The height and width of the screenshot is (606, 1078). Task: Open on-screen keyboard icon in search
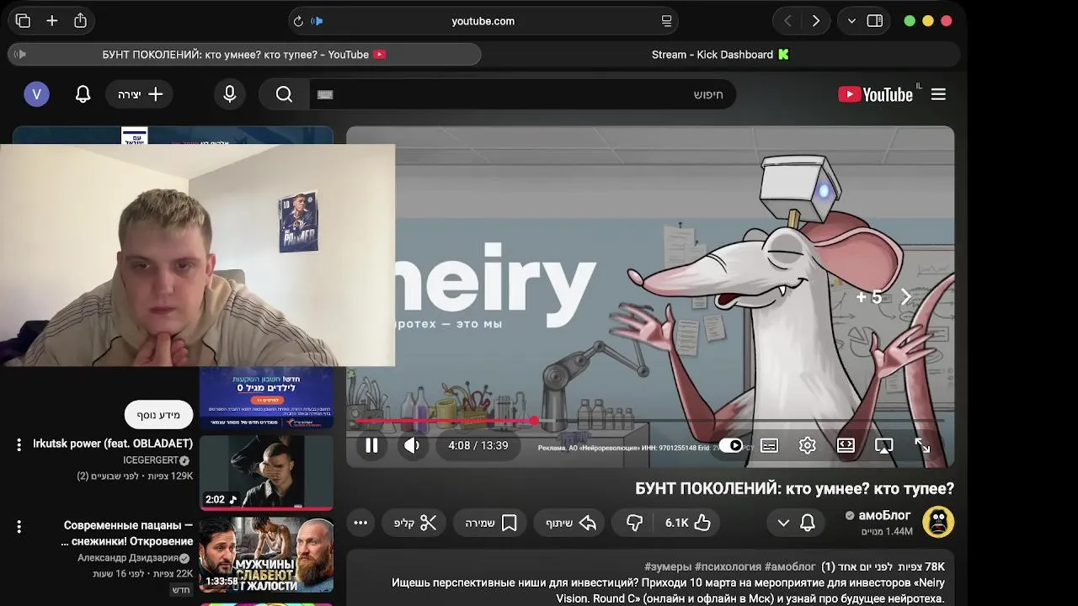click(x=326, y=94)
